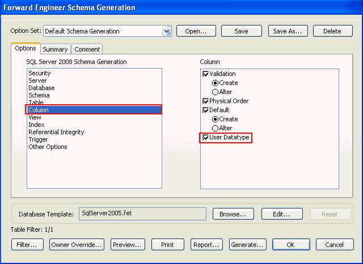Open the Filter... dialog
The width and height of the screenshot is (363, 264).
click(27, 245)
